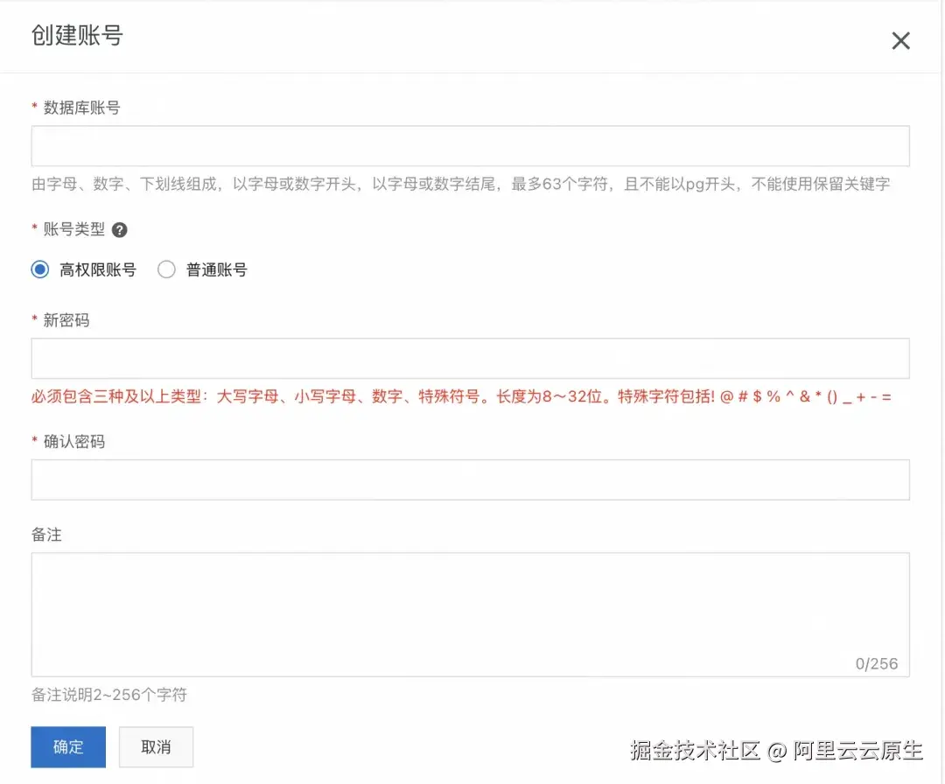Focus the 新密码 password field

coord(470,358)
